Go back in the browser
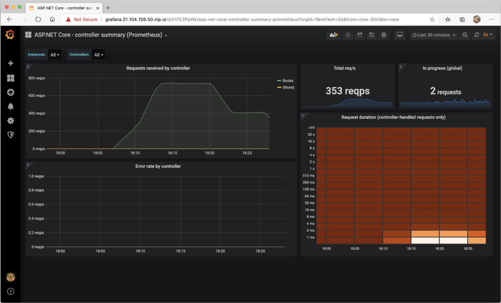Viewport: 501px width, 303px height. [10, 20]
